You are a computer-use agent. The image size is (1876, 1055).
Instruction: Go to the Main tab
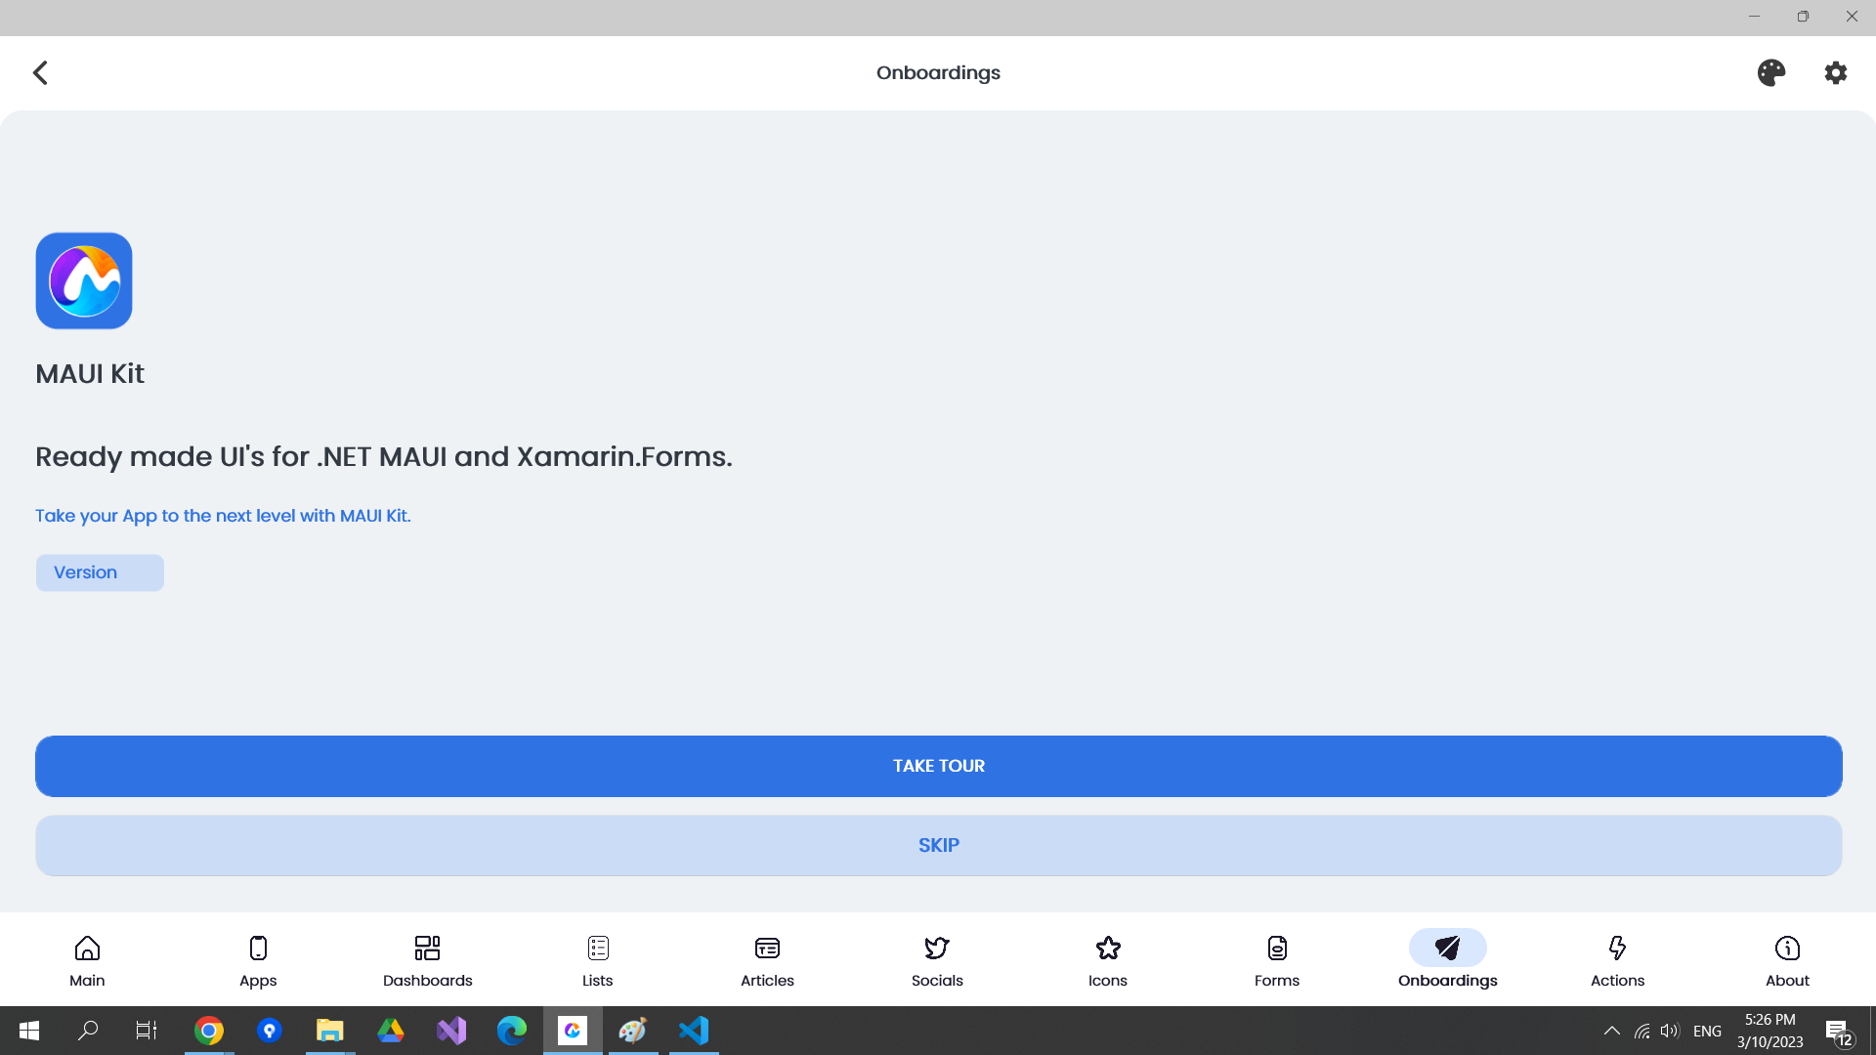87,960
